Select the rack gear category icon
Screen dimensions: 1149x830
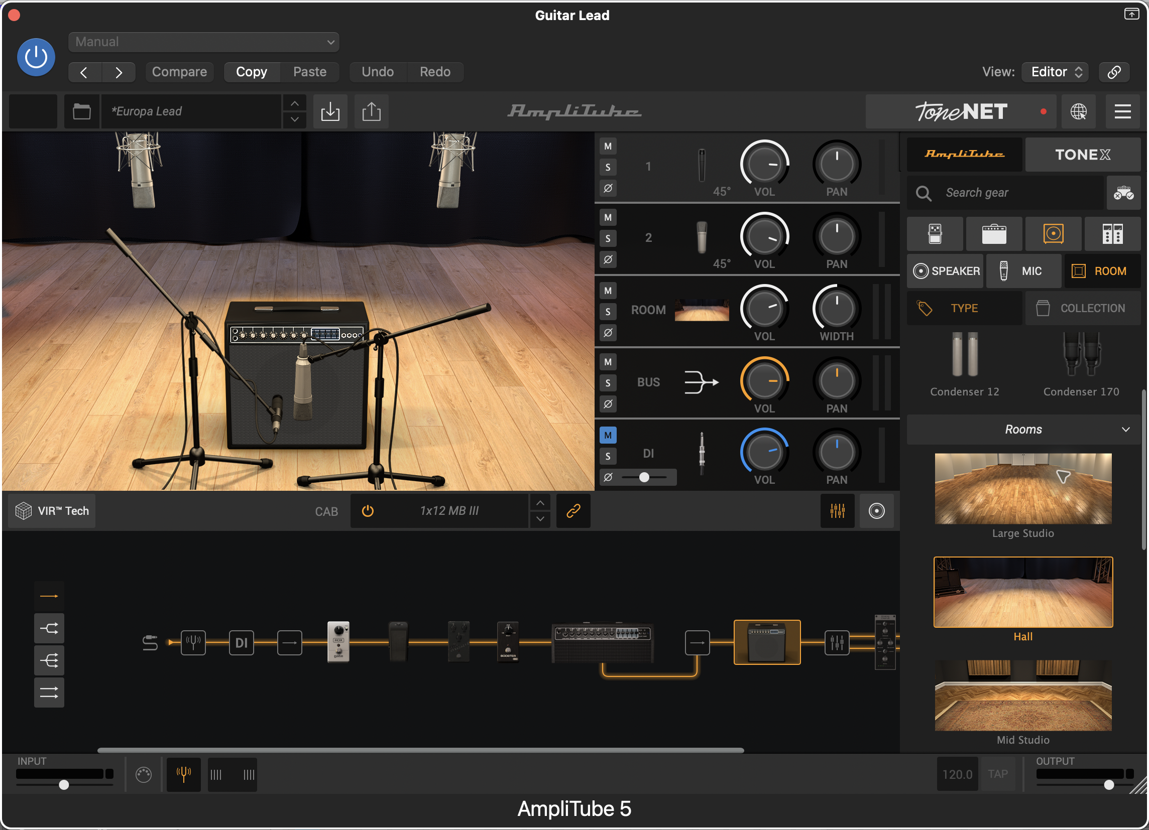(1112, 234)
